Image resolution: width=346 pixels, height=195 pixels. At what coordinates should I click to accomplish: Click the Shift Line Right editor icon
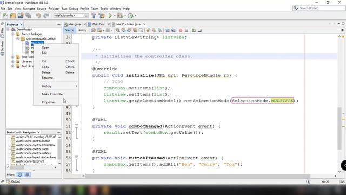pos(173,30)
